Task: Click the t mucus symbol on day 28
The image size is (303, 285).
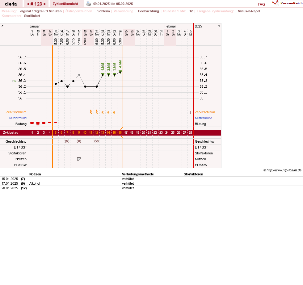Action: [190, 112]
